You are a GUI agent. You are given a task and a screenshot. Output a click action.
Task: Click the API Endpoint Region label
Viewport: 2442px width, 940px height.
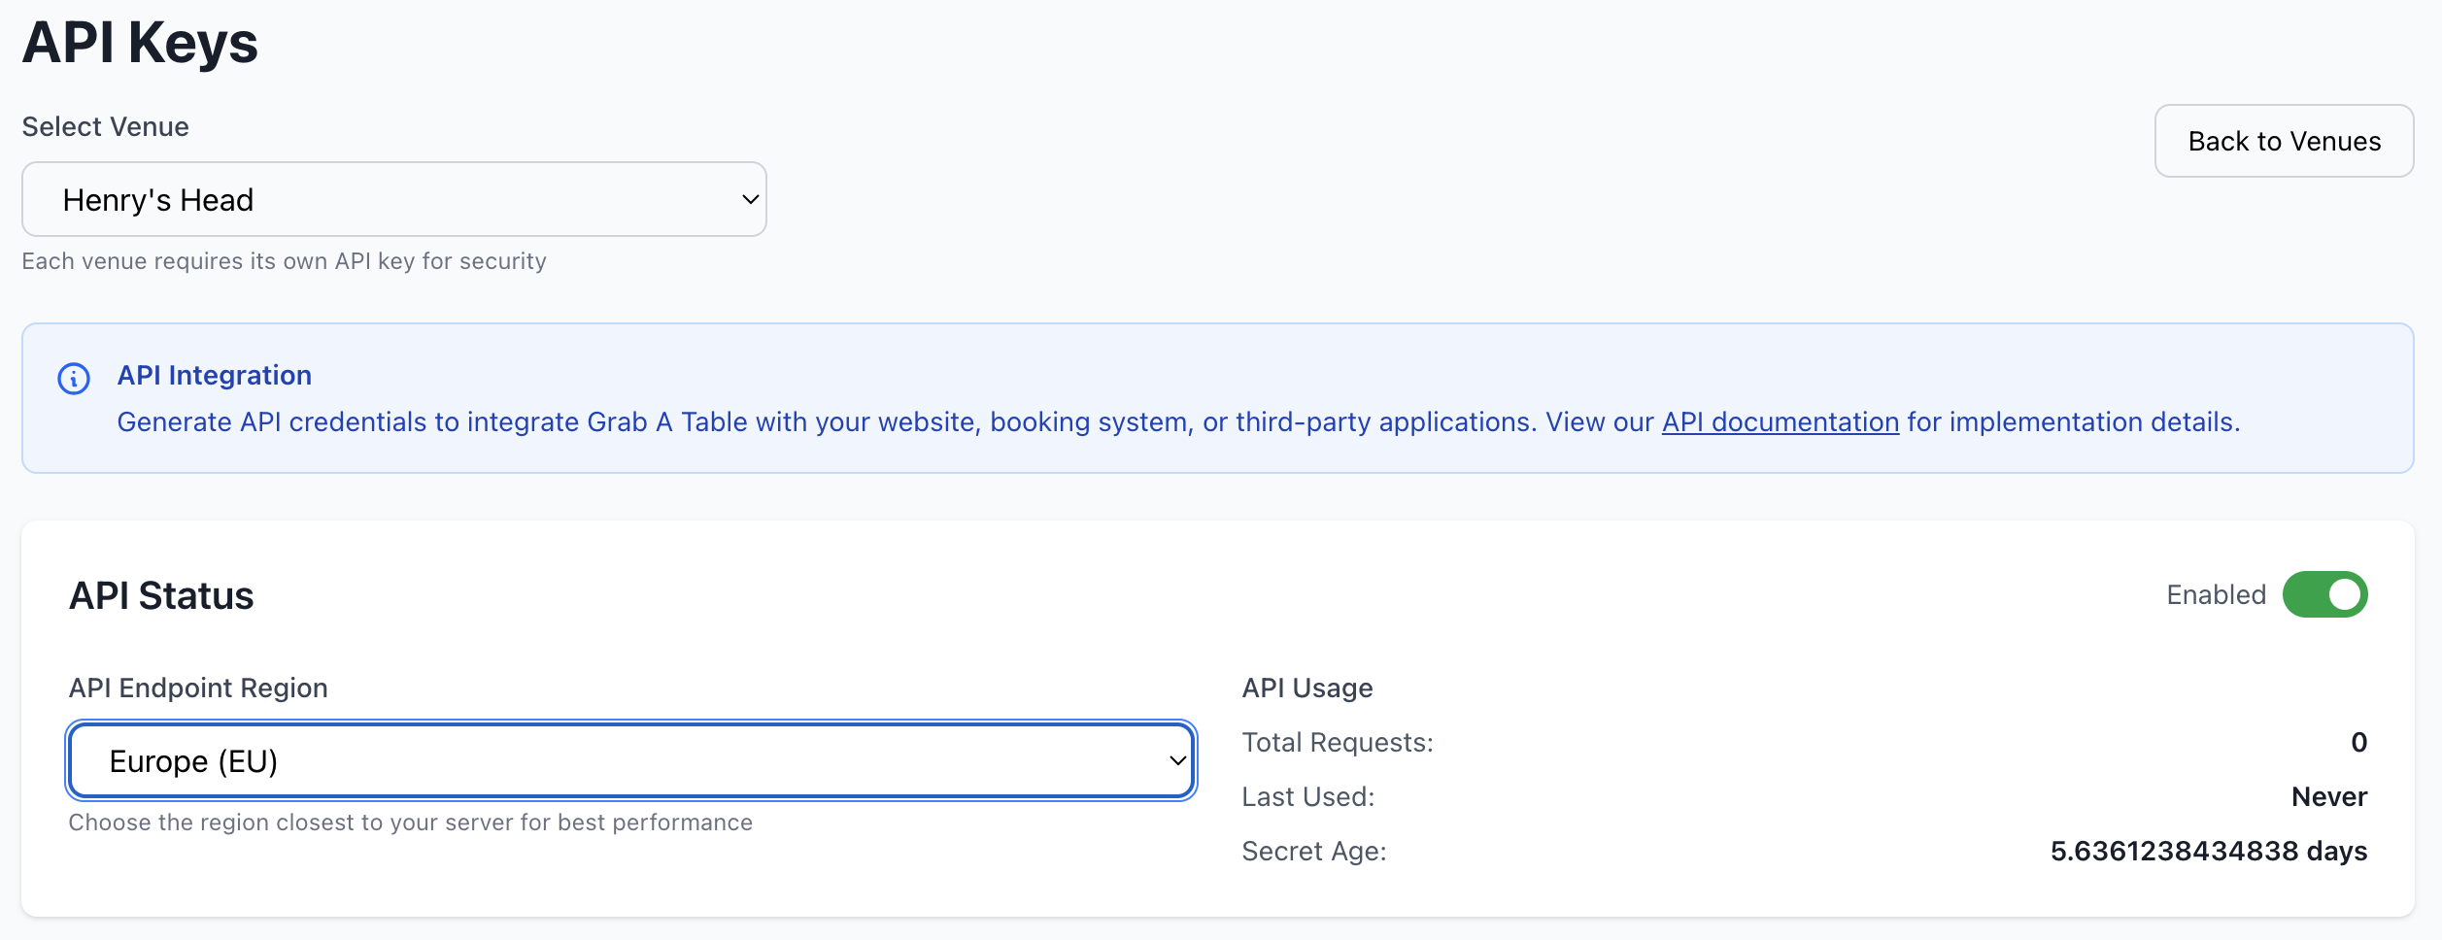point(198,688)
